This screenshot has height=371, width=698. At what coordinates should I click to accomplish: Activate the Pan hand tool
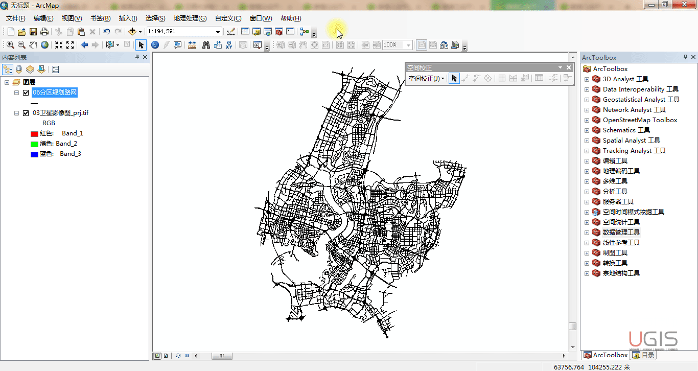point(33,45)
